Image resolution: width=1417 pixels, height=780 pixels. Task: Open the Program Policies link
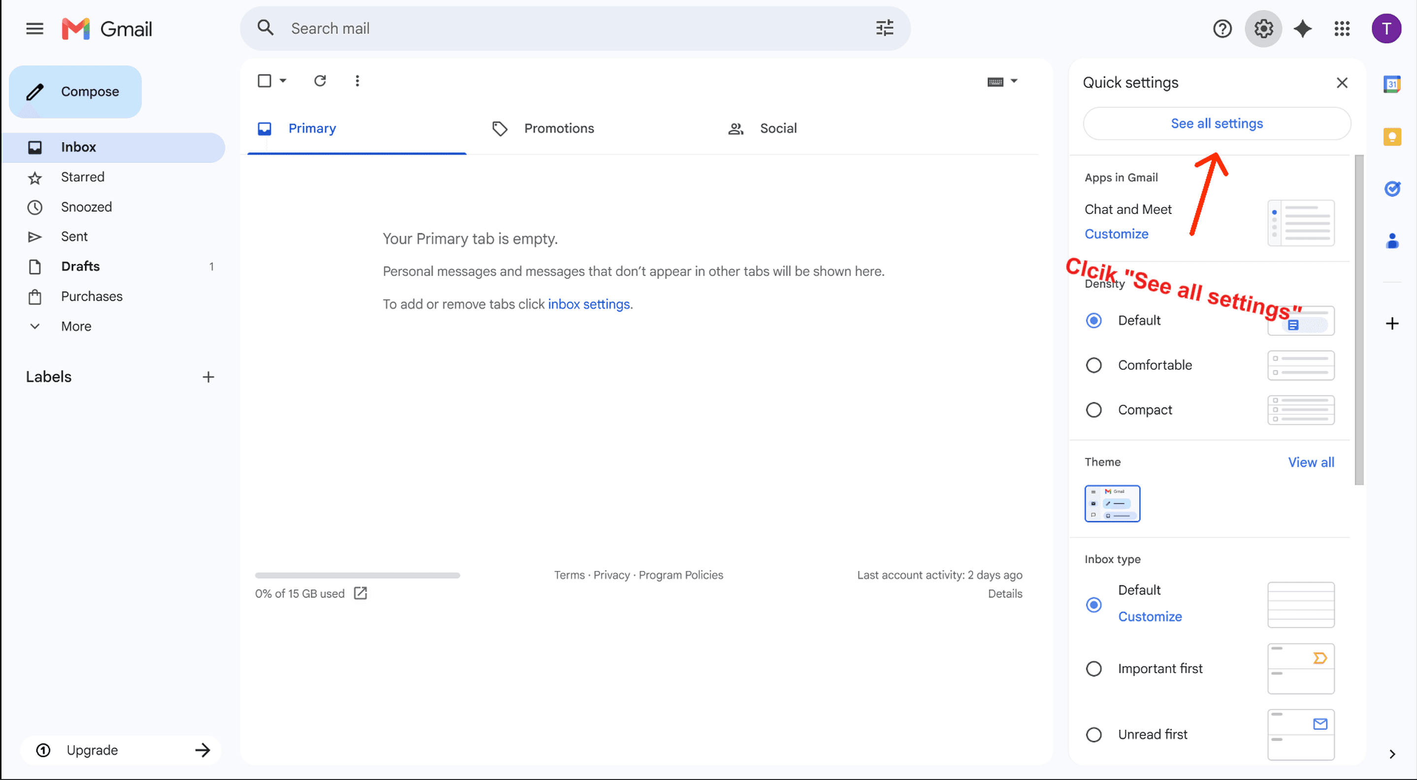(x=681, y=575)
